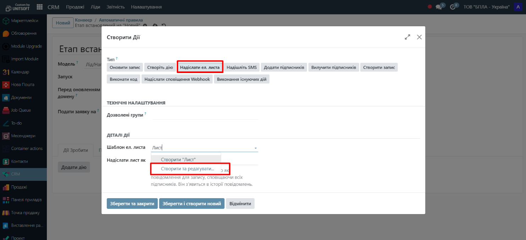Select action type Оновити запис

point(125,67)
